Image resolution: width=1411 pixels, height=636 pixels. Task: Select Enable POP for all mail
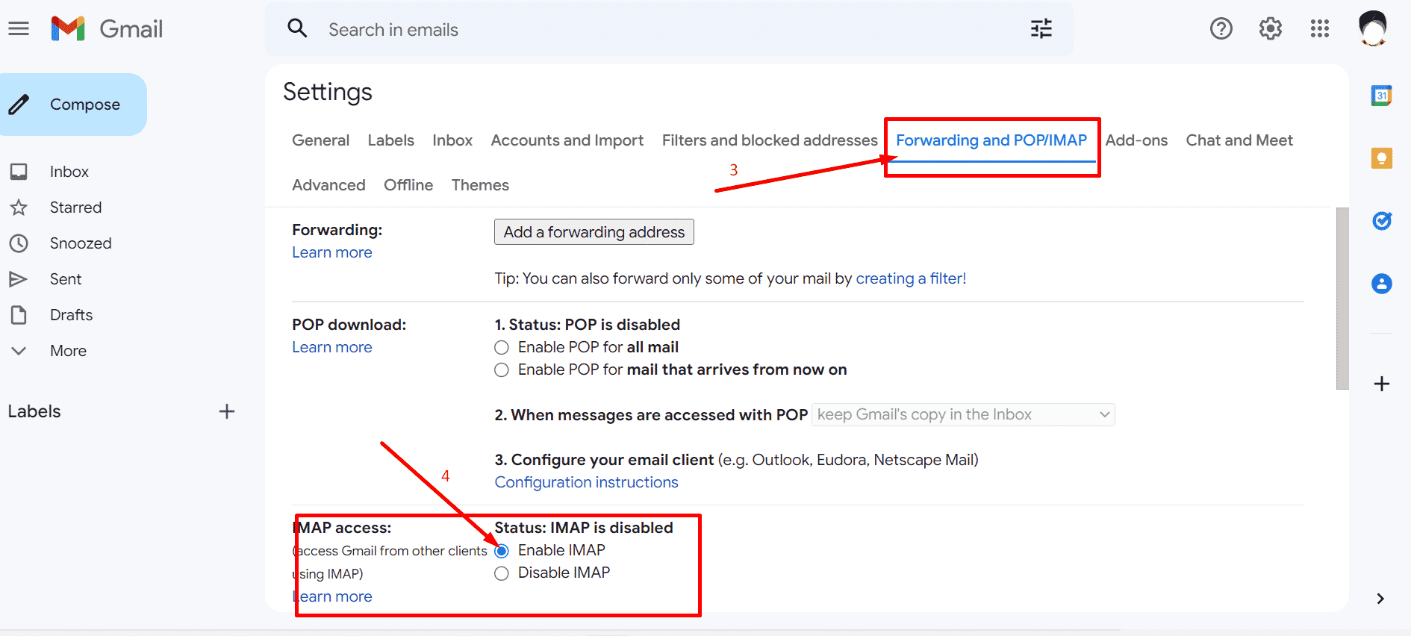coord(502,348)
